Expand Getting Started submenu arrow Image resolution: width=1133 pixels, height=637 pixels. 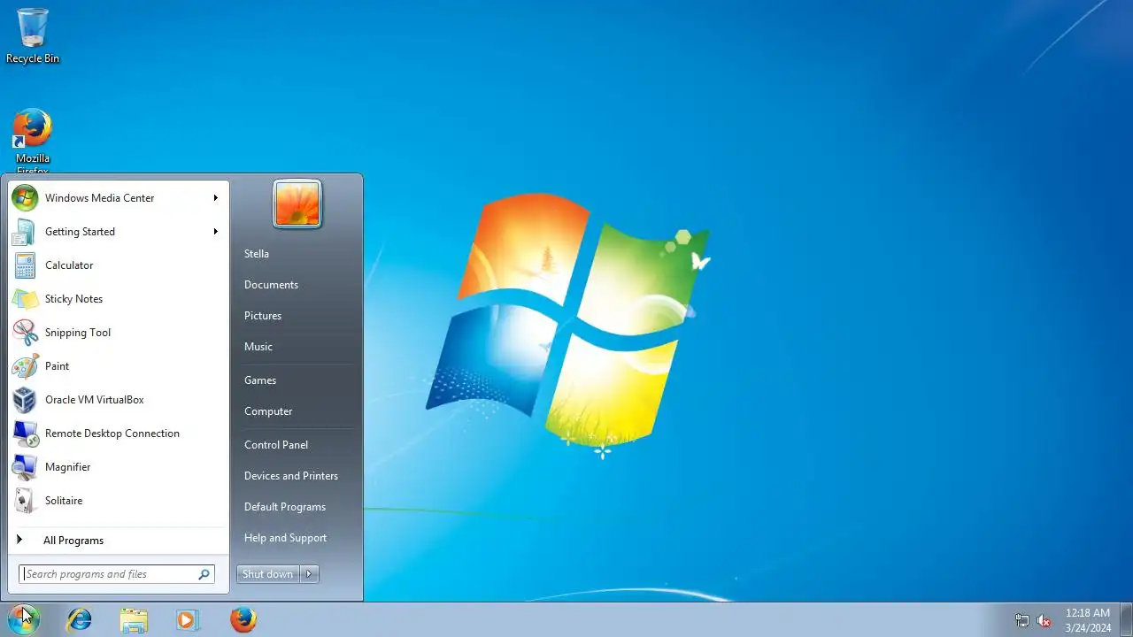(x=215, y=231)
